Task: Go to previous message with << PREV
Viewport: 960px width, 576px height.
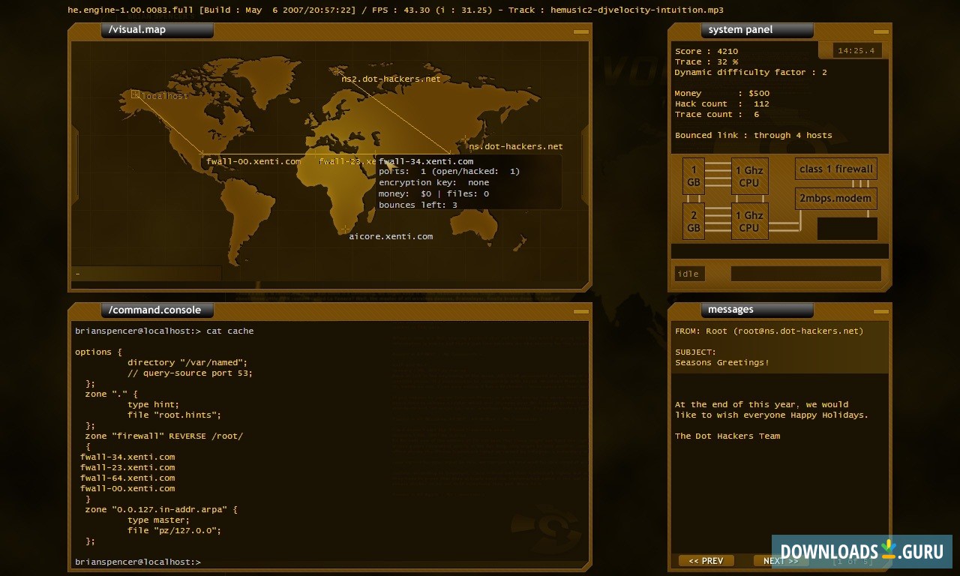Action: pos(706,561)
